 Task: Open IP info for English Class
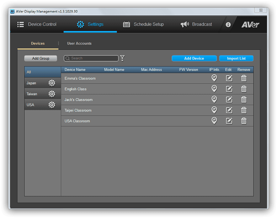tap(214, 89)
